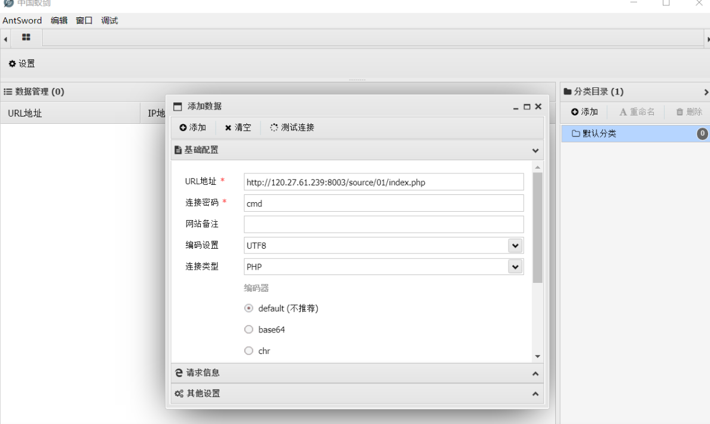Select the chr encoder radio button
The height and width of the screenshot is (424, 710).
249,350
